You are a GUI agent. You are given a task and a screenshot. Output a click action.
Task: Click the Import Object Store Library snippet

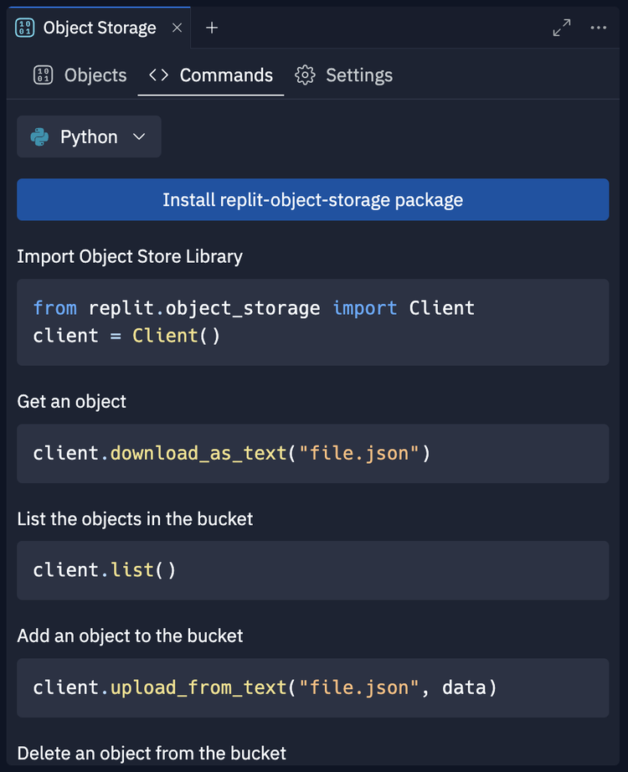click(312, 322)
